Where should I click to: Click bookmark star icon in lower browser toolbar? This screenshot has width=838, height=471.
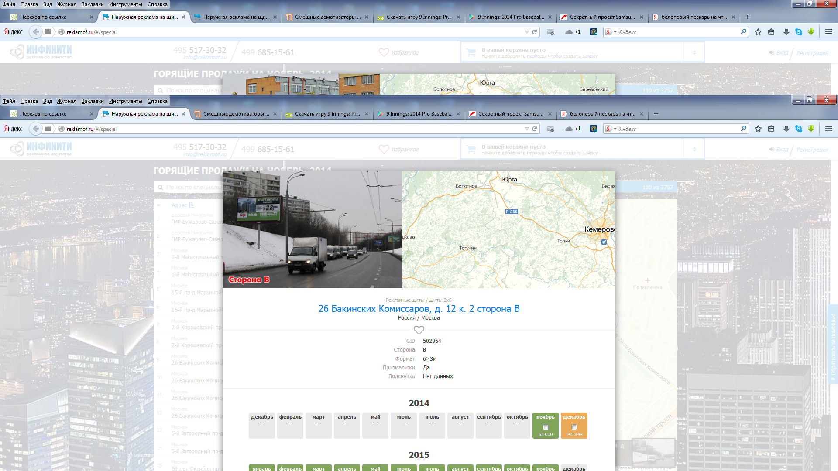(x=758, y=129)
